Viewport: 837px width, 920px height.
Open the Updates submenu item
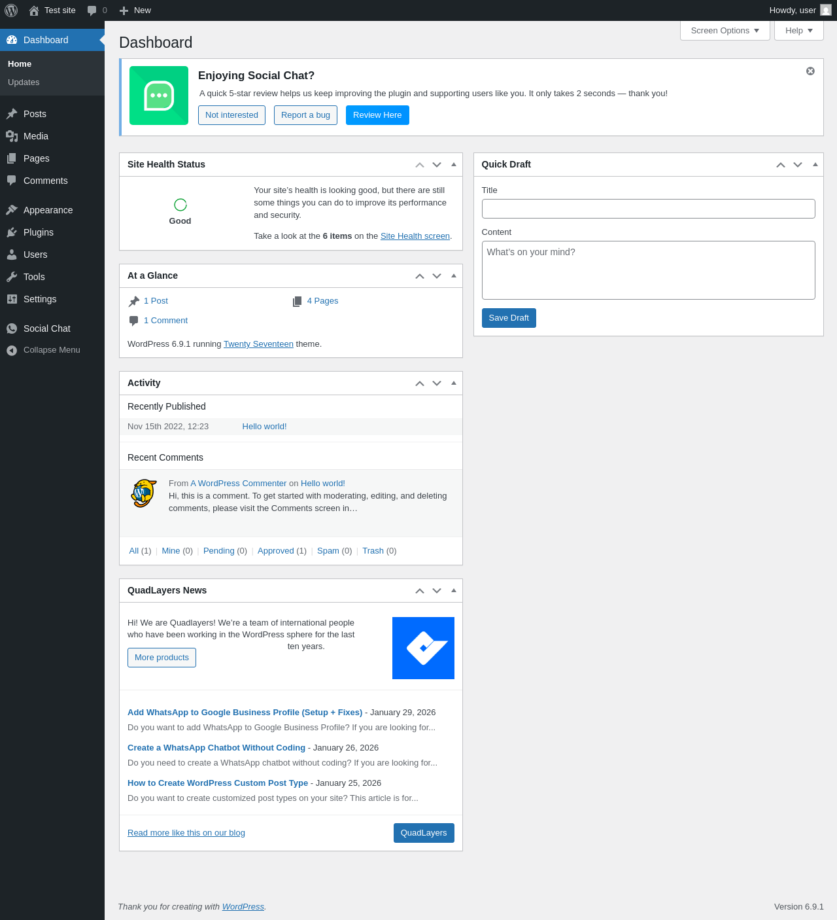24,82
